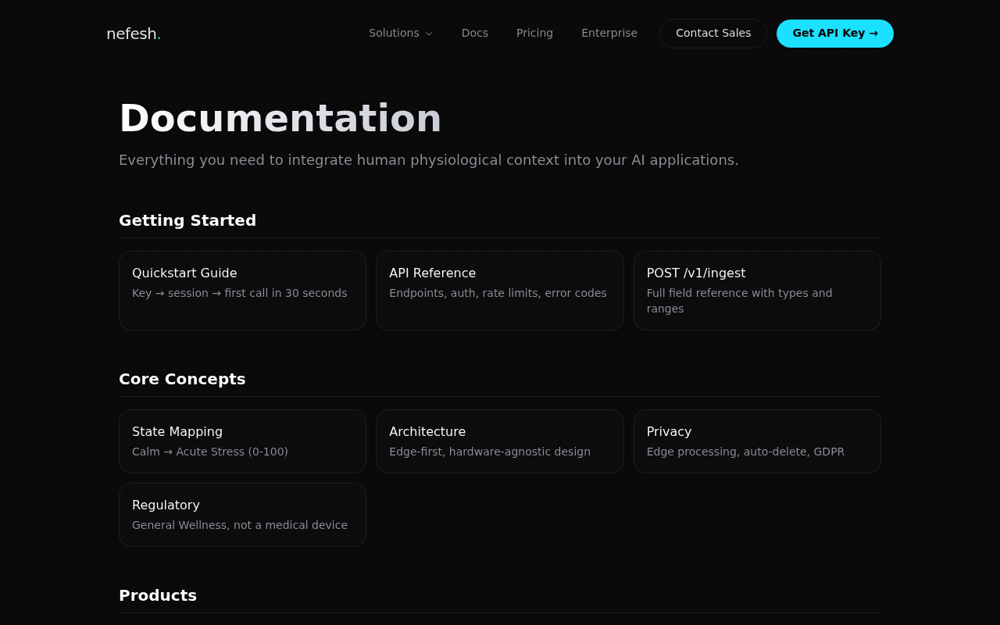Open the API Reference card
This screenshot has width=1000, height=625.
pos(500,291)
